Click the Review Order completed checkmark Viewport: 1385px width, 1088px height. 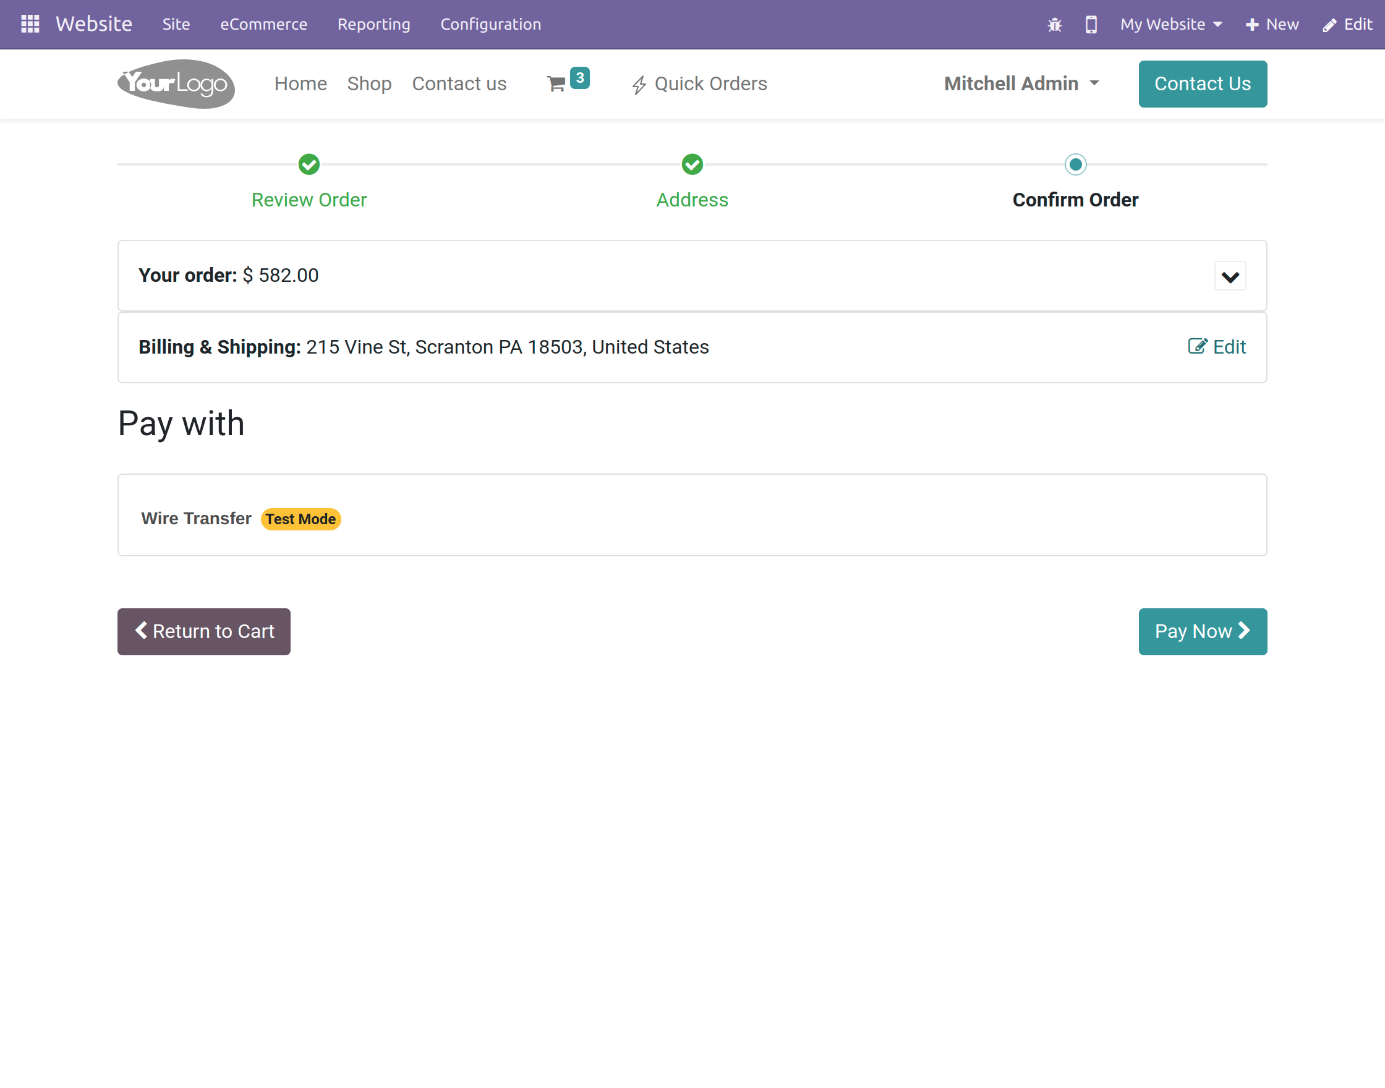tap(309, 164)
